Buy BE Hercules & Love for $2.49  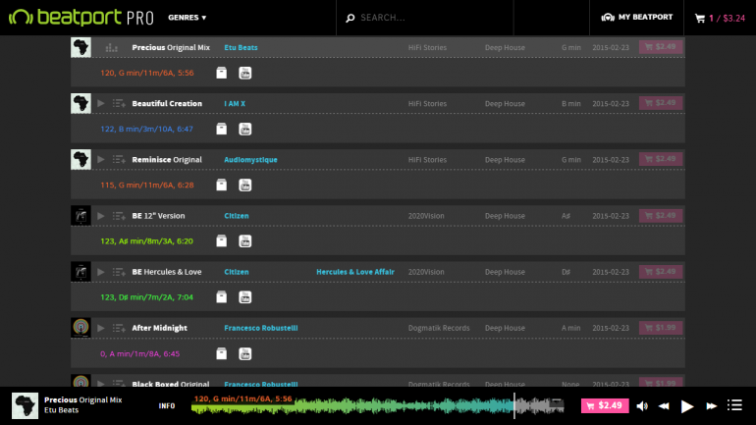pyautogui.click(x=661, y=271)
